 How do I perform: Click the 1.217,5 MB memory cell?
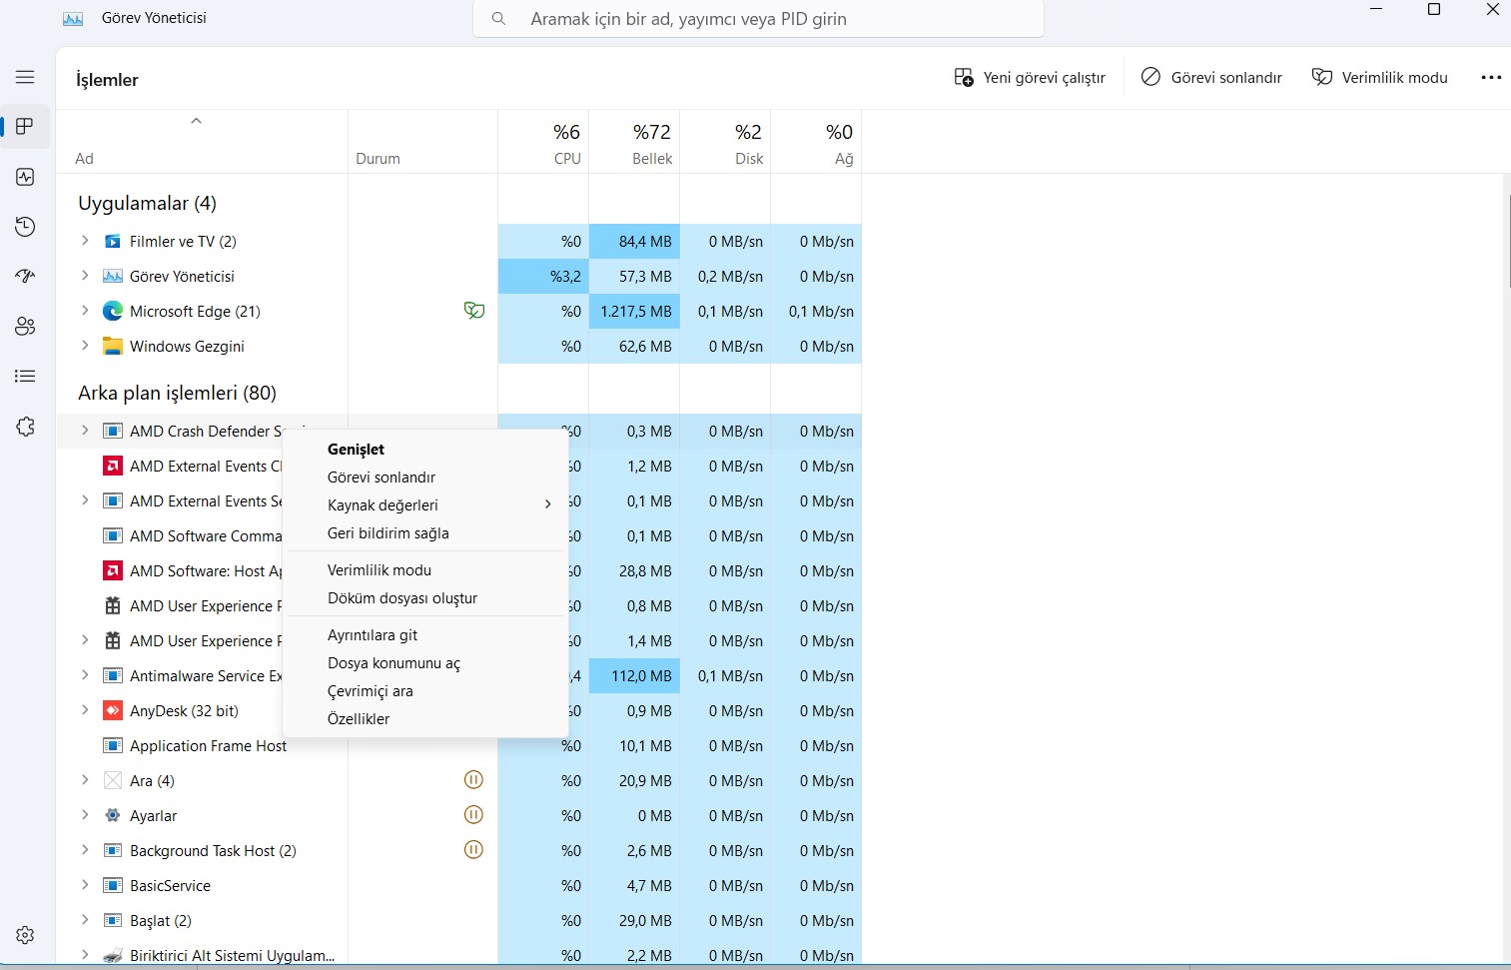point(634,312)
